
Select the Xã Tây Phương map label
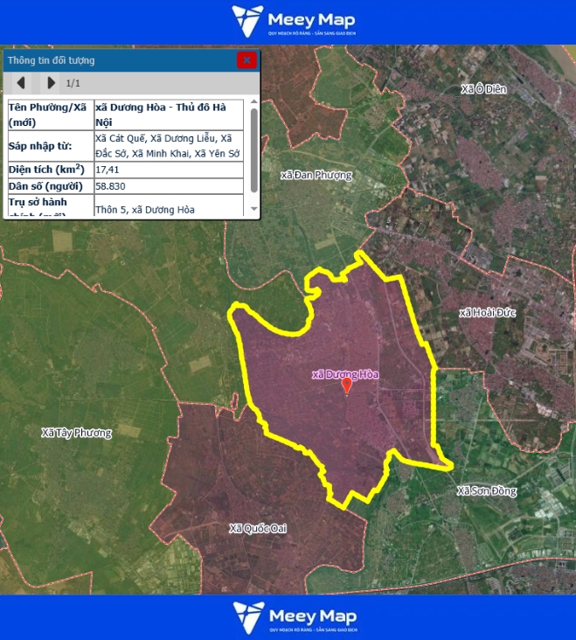(x=77, y=433)
